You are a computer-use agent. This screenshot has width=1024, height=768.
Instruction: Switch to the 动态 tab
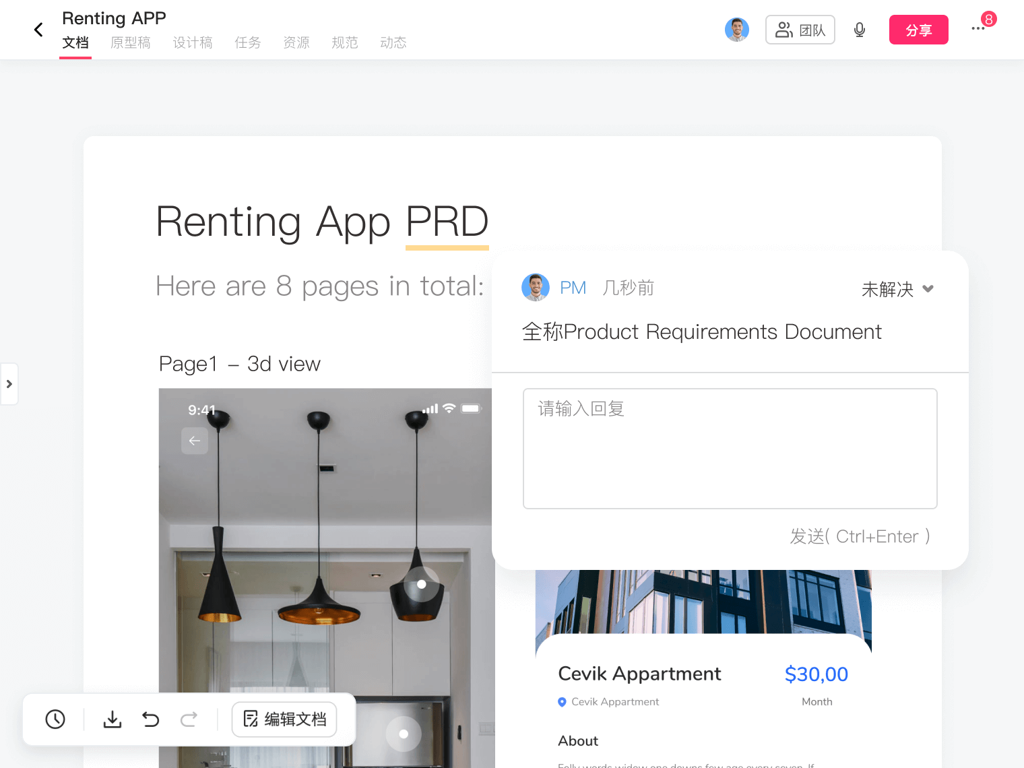click(393, 42)
